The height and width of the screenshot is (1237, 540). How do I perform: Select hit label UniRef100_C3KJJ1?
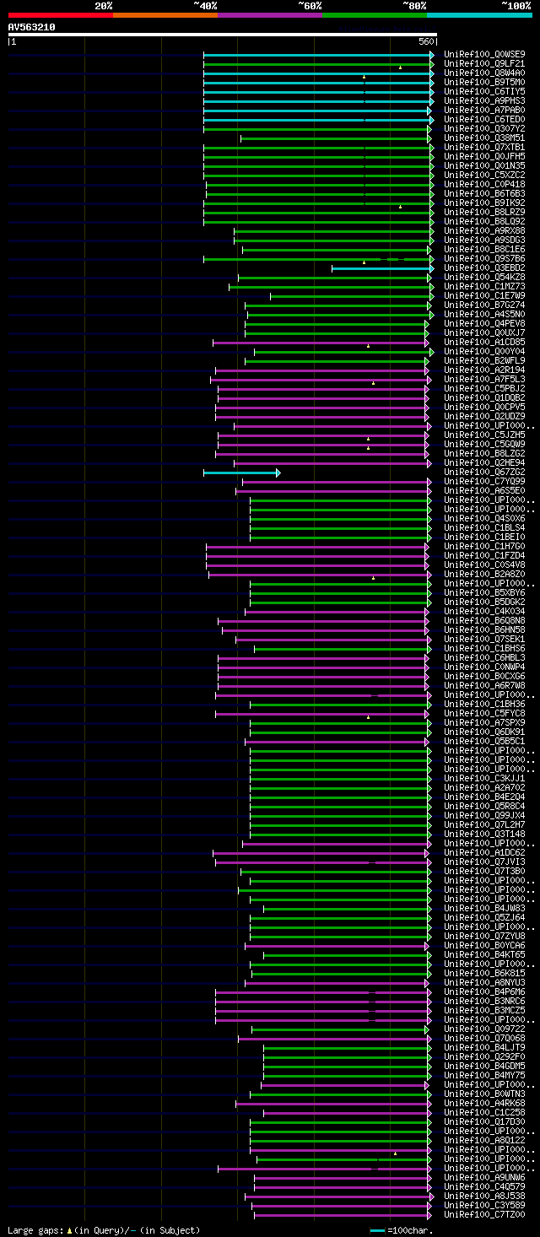(484, 778)
